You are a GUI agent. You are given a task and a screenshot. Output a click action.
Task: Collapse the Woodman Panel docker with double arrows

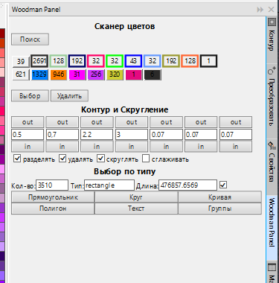(260, 10)
